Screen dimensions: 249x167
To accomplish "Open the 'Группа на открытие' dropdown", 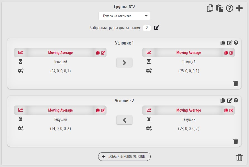I will tap(124, 16).
